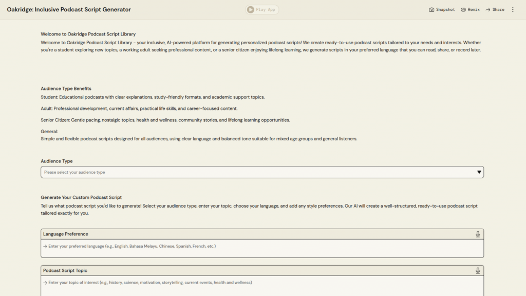
Task: Open the three-dot more options menu
Action: click(x=513, y=10)
